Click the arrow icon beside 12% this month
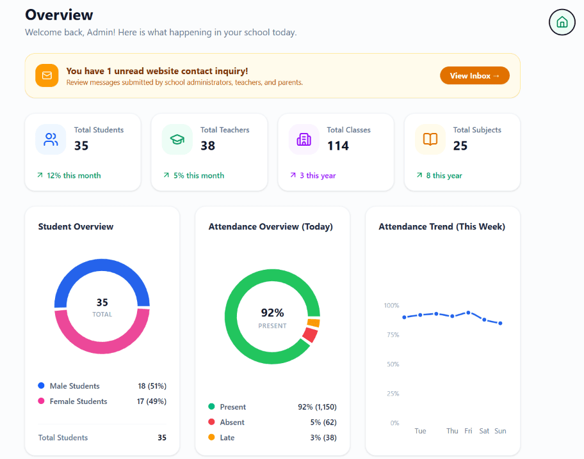 pyautogui.click(x=40, y=175)
